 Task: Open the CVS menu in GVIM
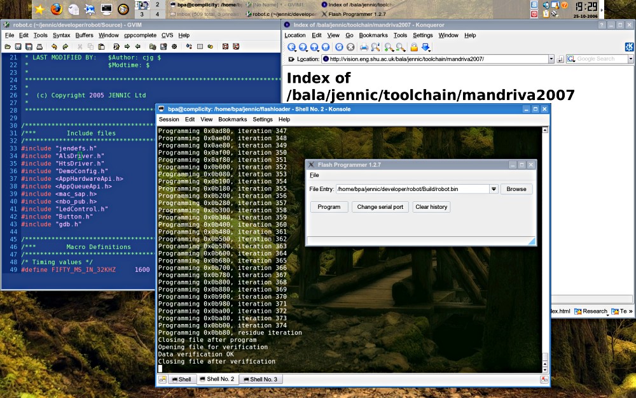click(x=167, y=35)
